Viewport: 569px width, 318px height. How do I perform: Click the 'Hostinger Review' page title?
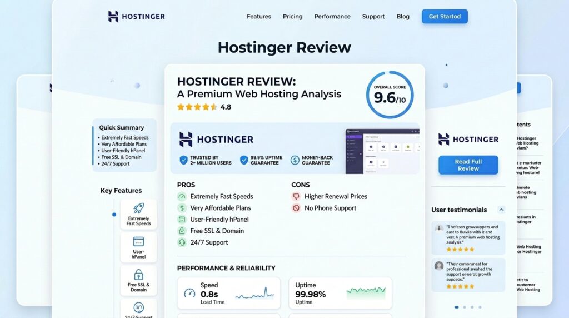click(x=284, y=48)
